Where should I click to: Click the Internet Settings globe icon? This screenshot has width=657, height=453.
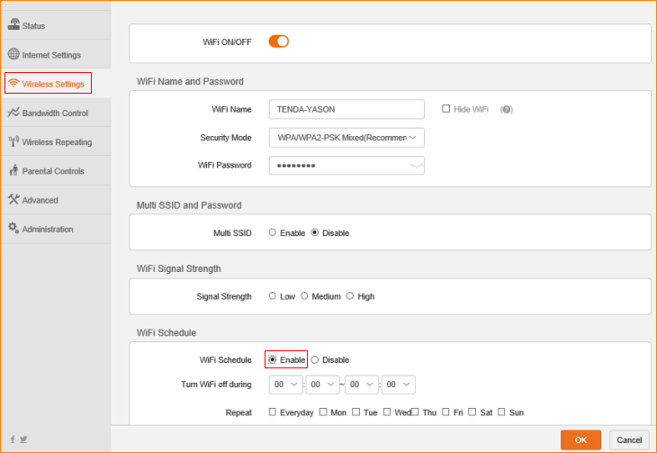click(x=13, y=54)
